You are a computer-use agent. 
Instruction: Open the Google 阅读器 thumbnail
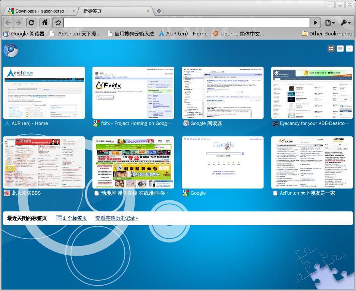click(x=222, y=93)
